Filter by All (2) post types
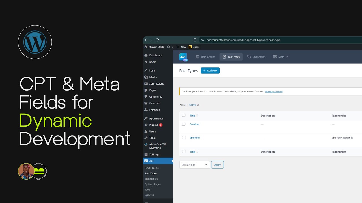Image resolution: width=362 pixels, height=203 pixels. pyautogui.click(x=183, y=105)
